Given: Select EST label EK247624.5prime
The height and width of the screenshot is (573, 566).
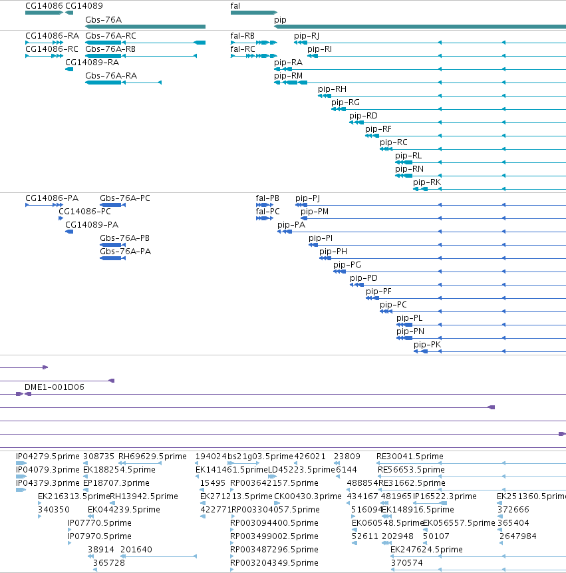Looking at the screenshot, I should 426,550.
